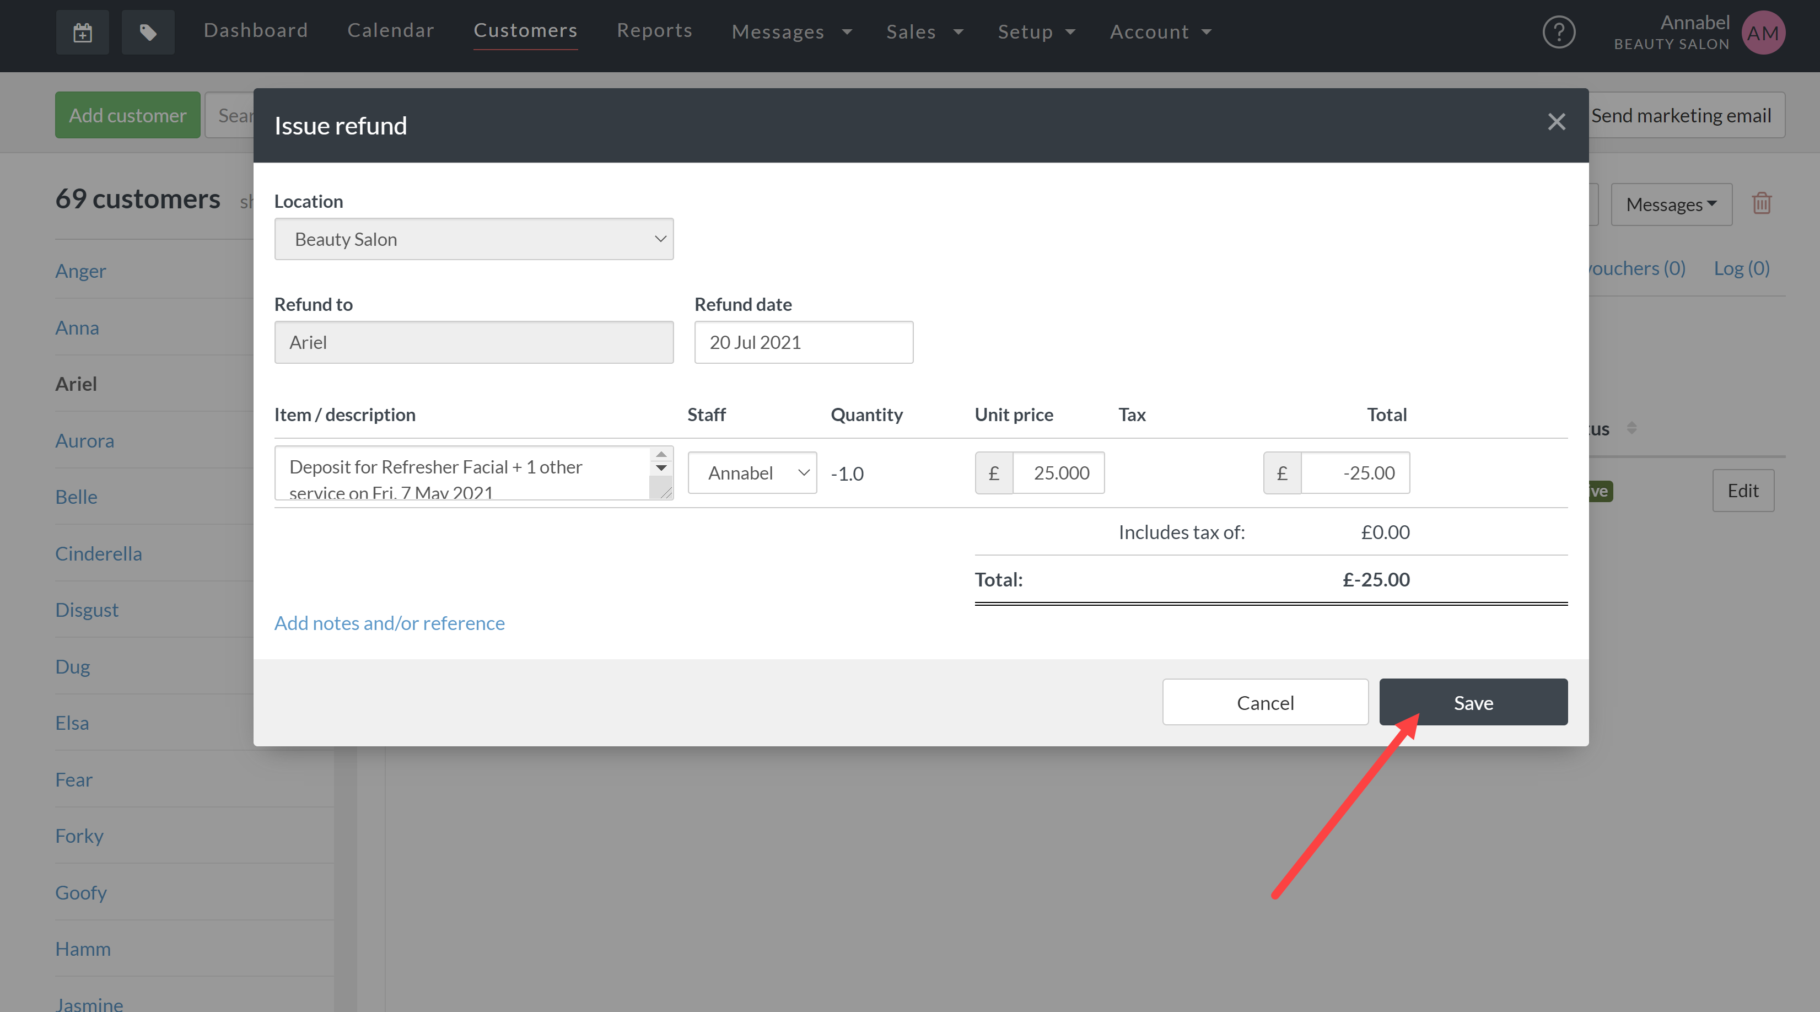Select customer Aurora
The image size is (1820, 1012).
tap(84, 440)
